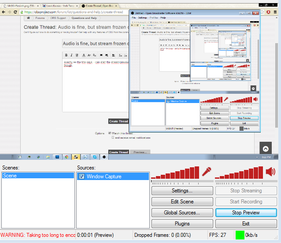
Task: Click Edit Scene in the captured OBS window
Action: click(214, 113)
